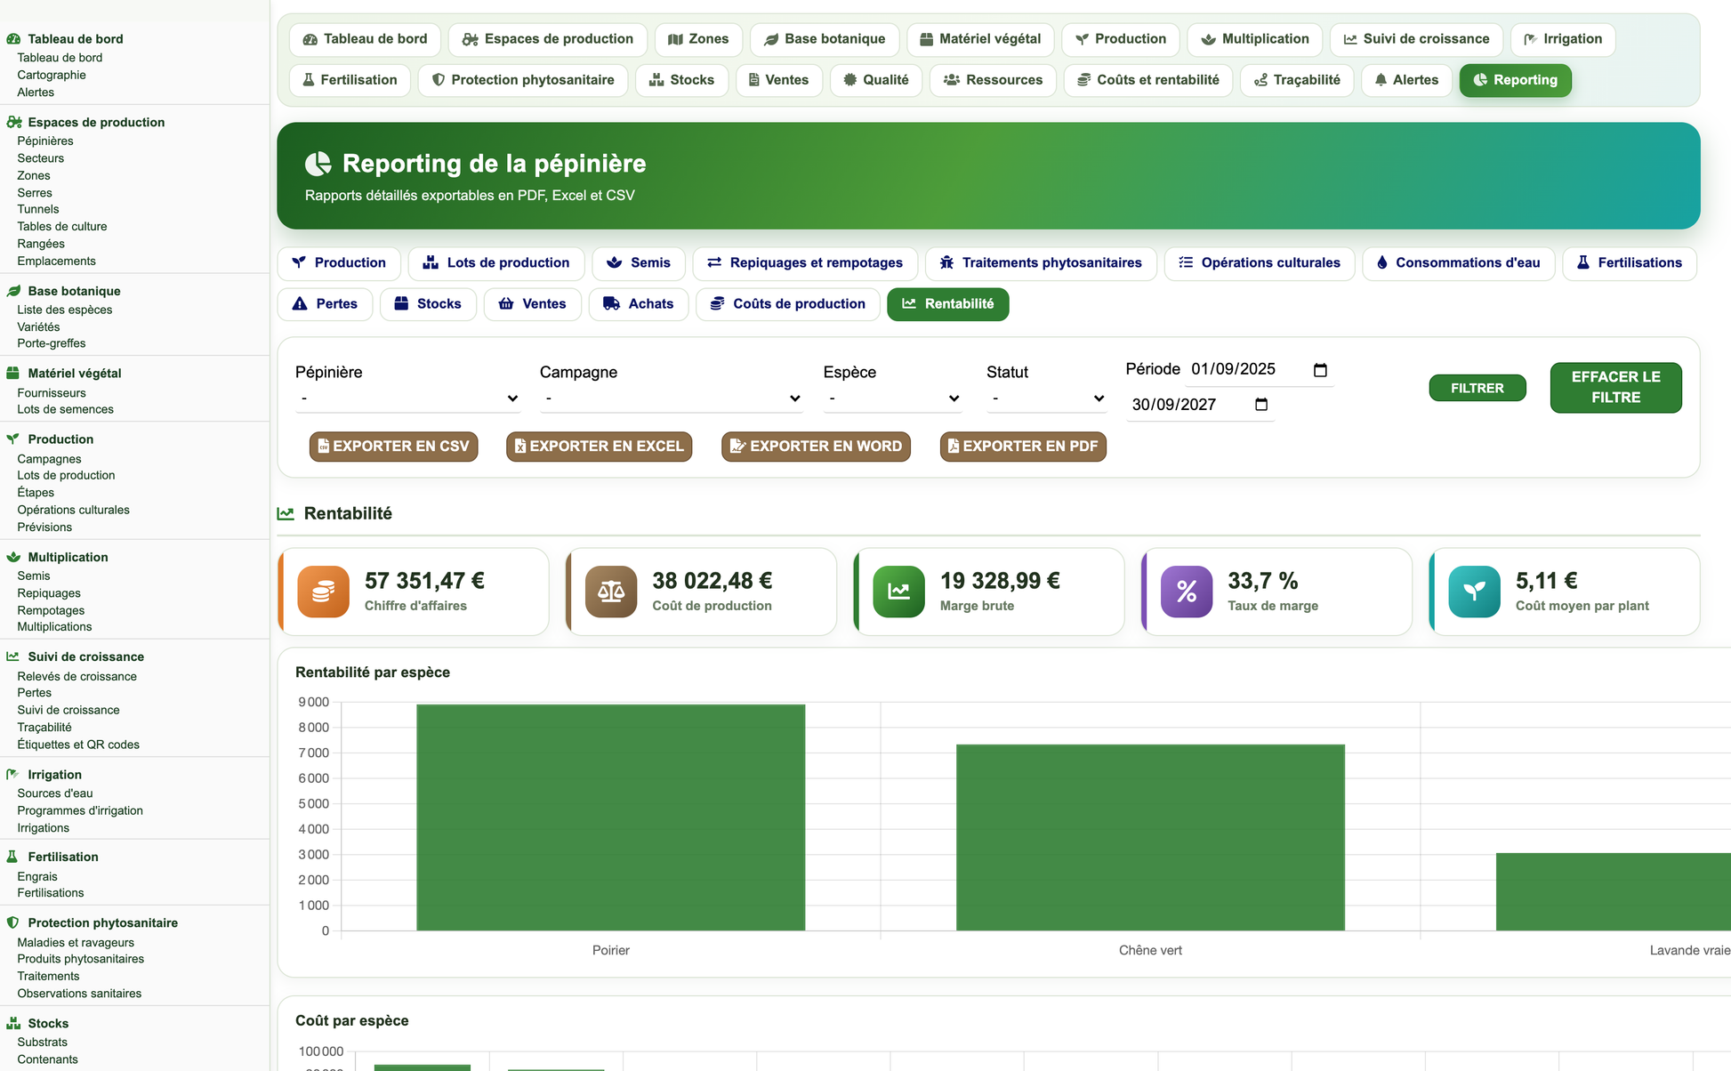The width and height of the screenshot is (1731, 1071).
Task: Click the sidebar Multiplication plant icon
Action: click(13, 557)
